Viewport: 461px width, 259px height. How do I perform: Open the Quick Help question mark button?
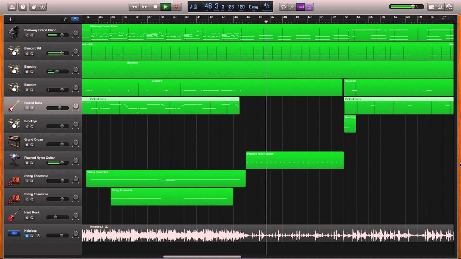pos(23,7)
